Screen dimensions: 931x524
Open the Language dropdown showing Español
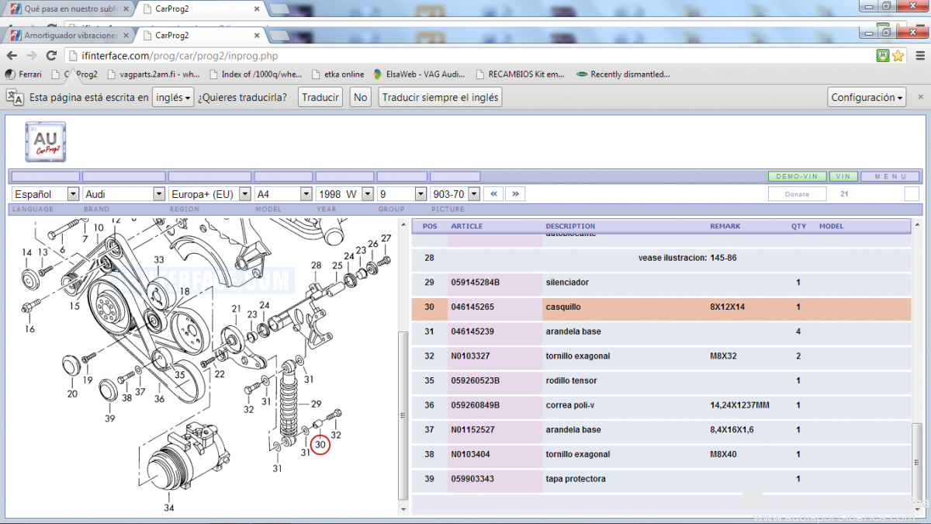46,194
